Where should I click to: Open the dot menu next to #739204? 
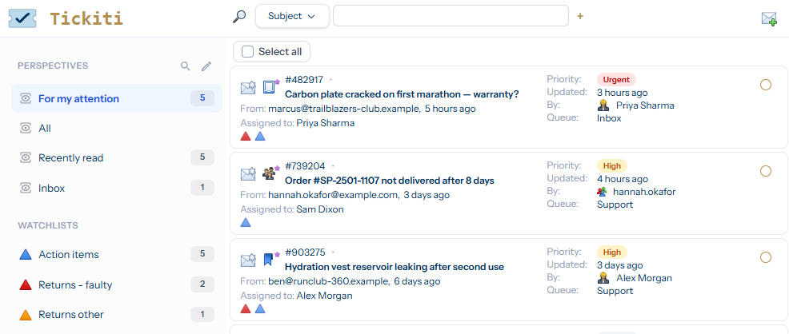tap(333, 165)
